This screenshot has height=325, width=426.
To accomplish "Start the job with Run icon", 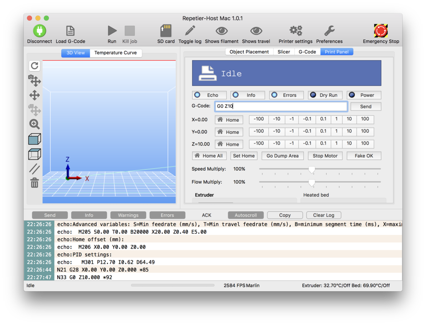I will (112, 31).
